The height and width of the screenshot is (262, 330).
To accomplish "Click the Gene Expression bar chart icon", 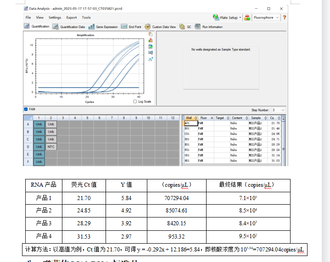I will 91,27.
